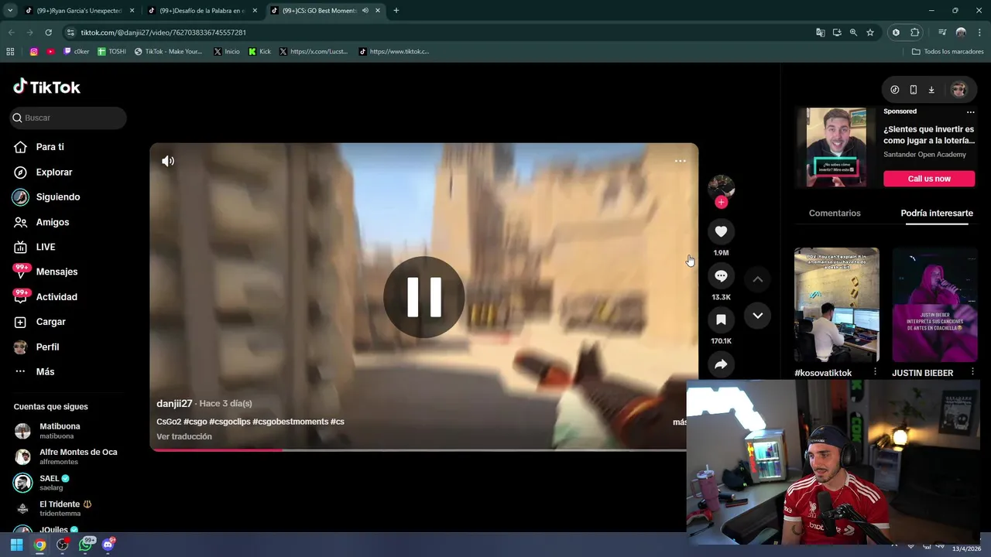
Task: Open the Chrome extensions puzzle icon
Action: [914, 32]
